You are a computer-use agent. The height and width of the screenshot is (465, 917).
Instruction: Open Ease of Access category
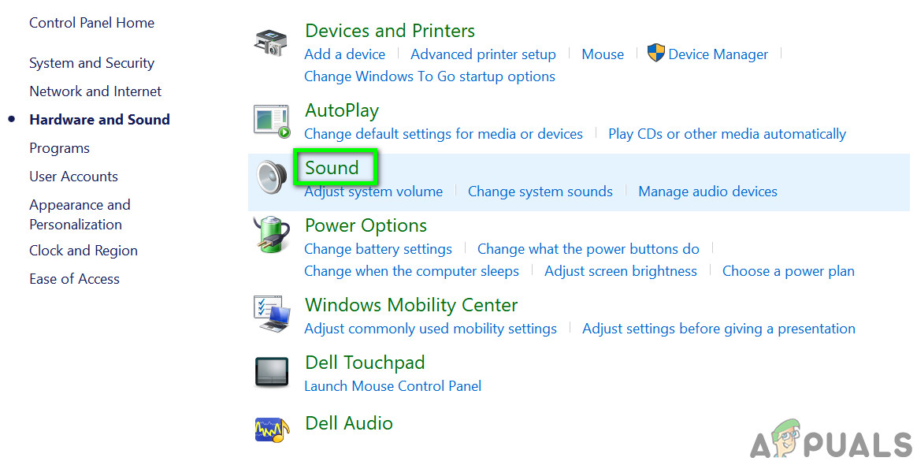[x=74, y=279]
